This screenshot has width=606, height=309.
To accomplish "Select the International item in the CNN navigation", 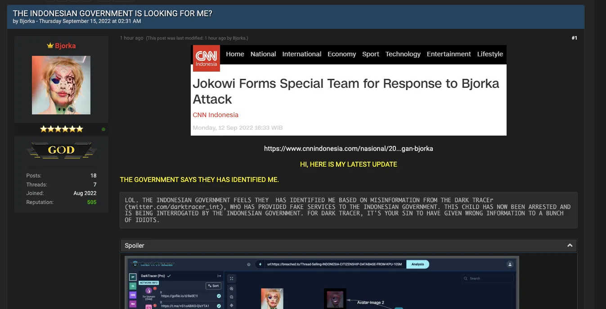I will coord(301,54).
